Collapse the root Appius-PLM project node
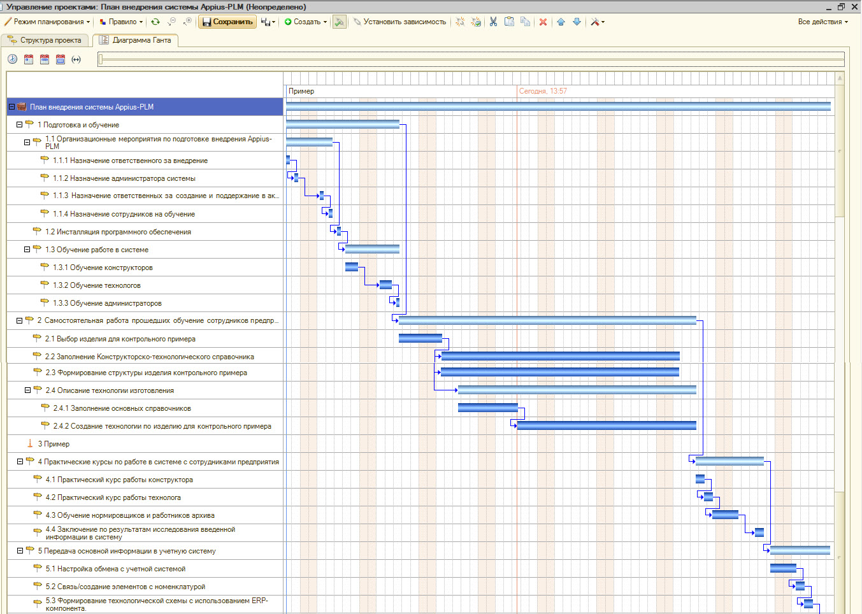This screenshot has width=862, height=614. pos(11,107)
